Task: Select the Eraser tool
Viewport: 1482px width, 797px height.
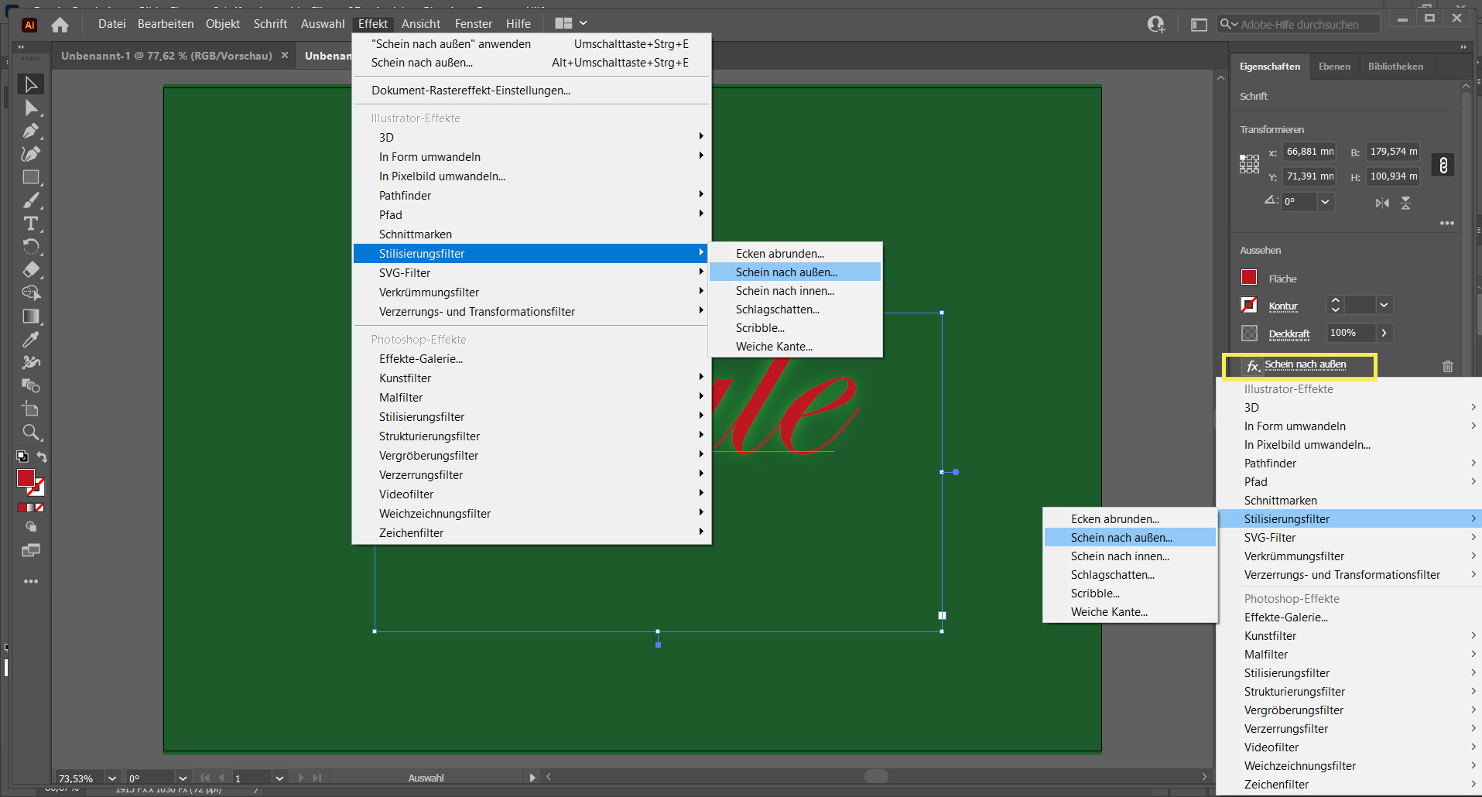Action: click(x=31, y=270)
